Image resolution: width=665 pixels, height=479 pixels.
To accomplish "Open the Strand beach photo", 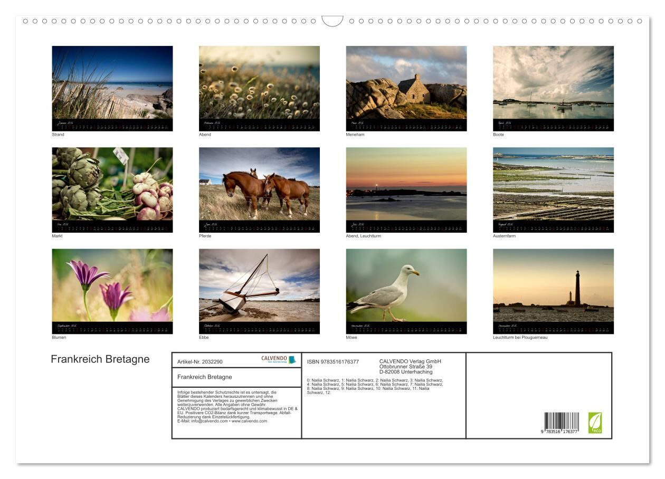I will point(112,83).
